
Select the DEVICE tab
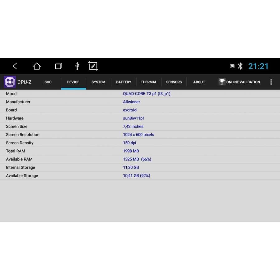pos(73,82)
